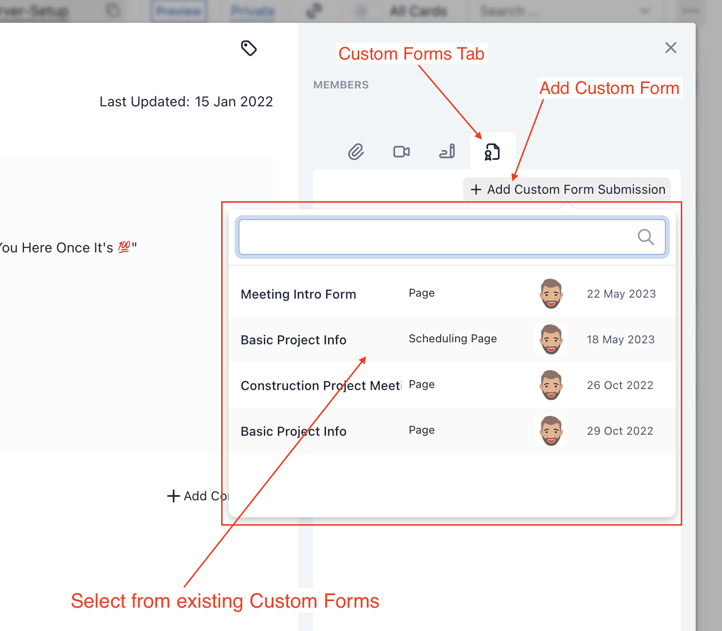
Task: Click Add Custom Form Submission button
Action: click(x=567, y=189)
